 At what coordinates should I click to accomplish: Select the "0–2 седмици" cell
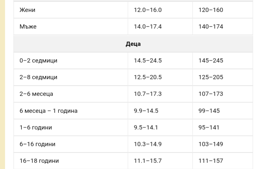38,61
